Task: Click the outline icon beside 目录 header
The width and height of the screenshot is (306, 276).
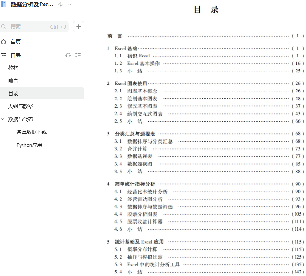Action: (3, 55)
